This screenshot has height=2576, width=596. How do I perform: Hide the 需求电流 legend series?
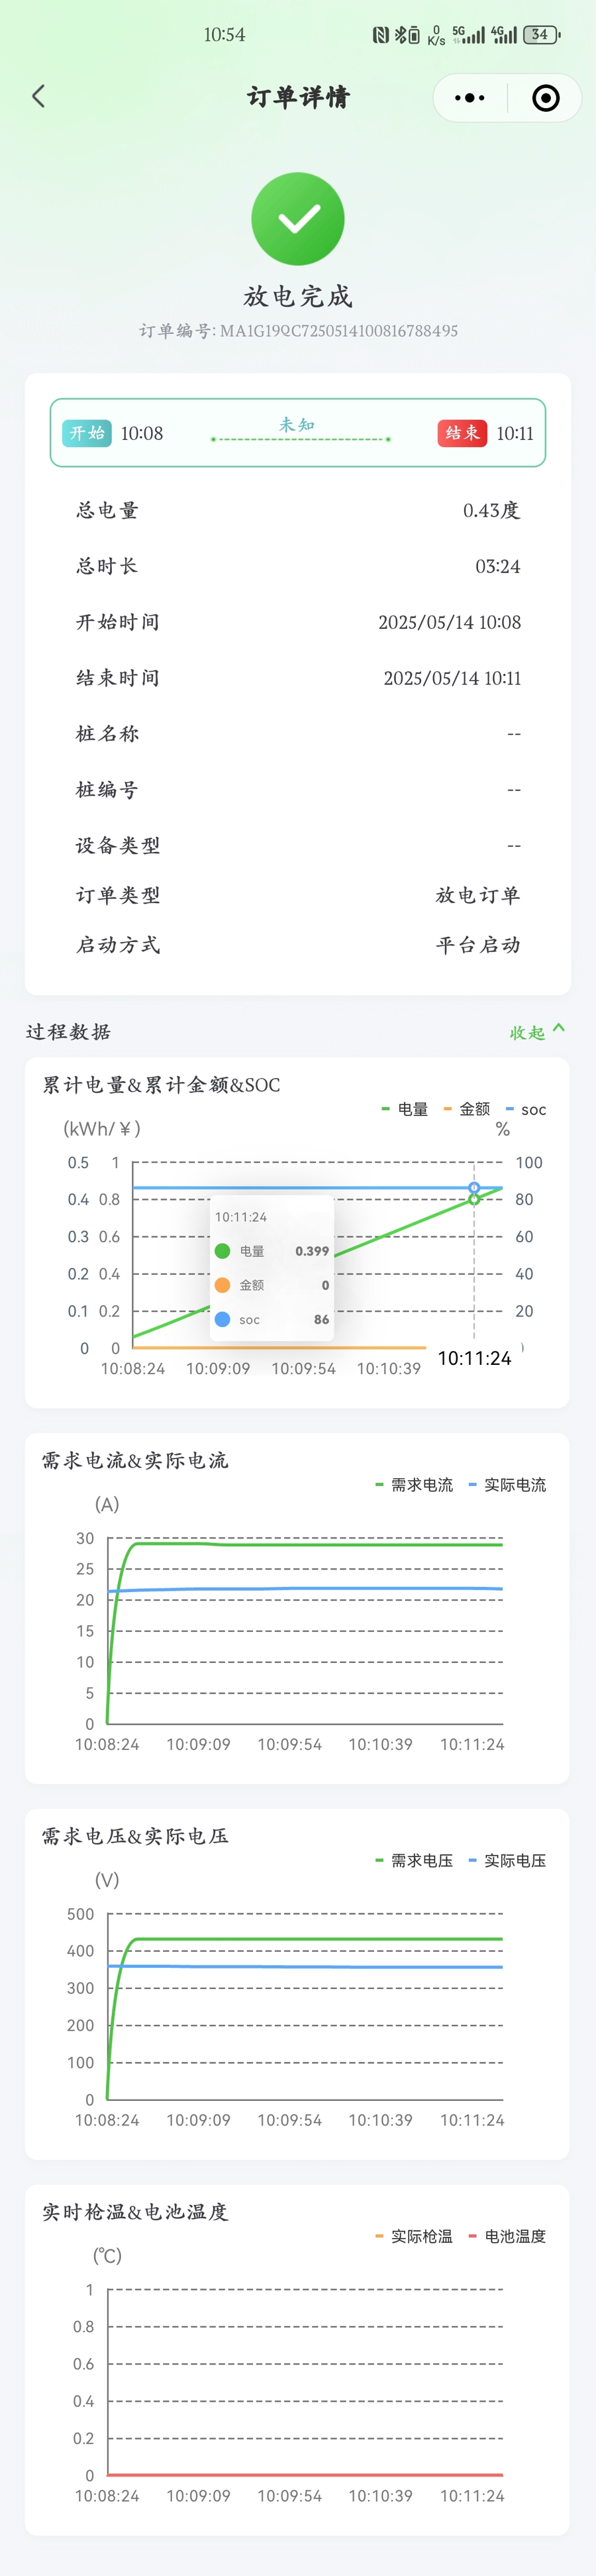coord(415,1485)
